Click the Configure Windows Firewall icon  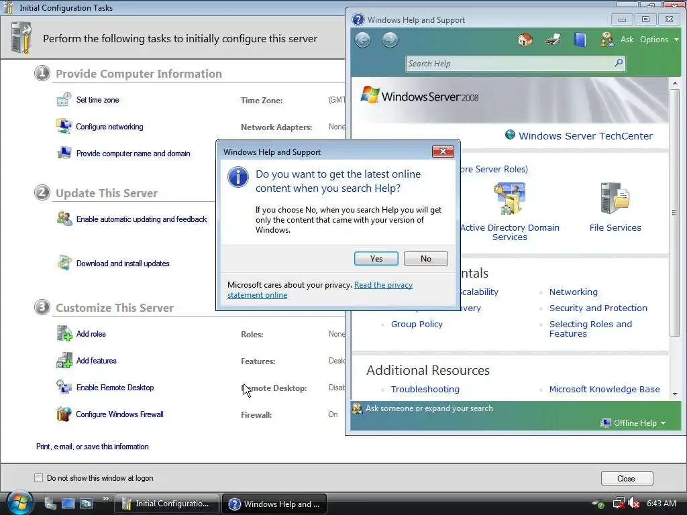[64, 414]
